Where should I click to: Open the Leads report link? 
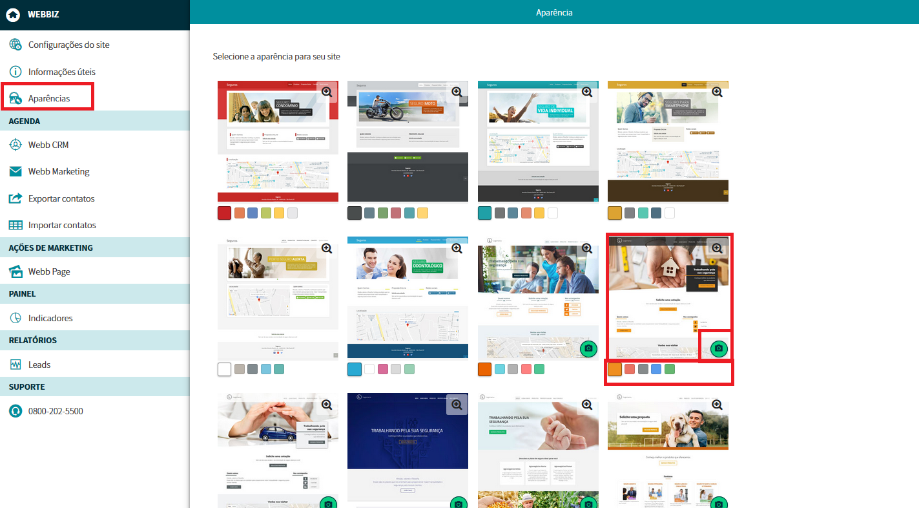click(39, 365)
